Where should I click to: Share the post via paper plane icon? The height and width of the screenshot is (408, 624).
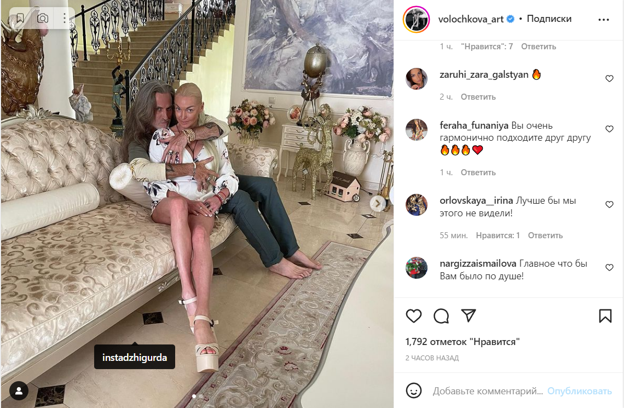pyautogui.click(x=469, y=315)
